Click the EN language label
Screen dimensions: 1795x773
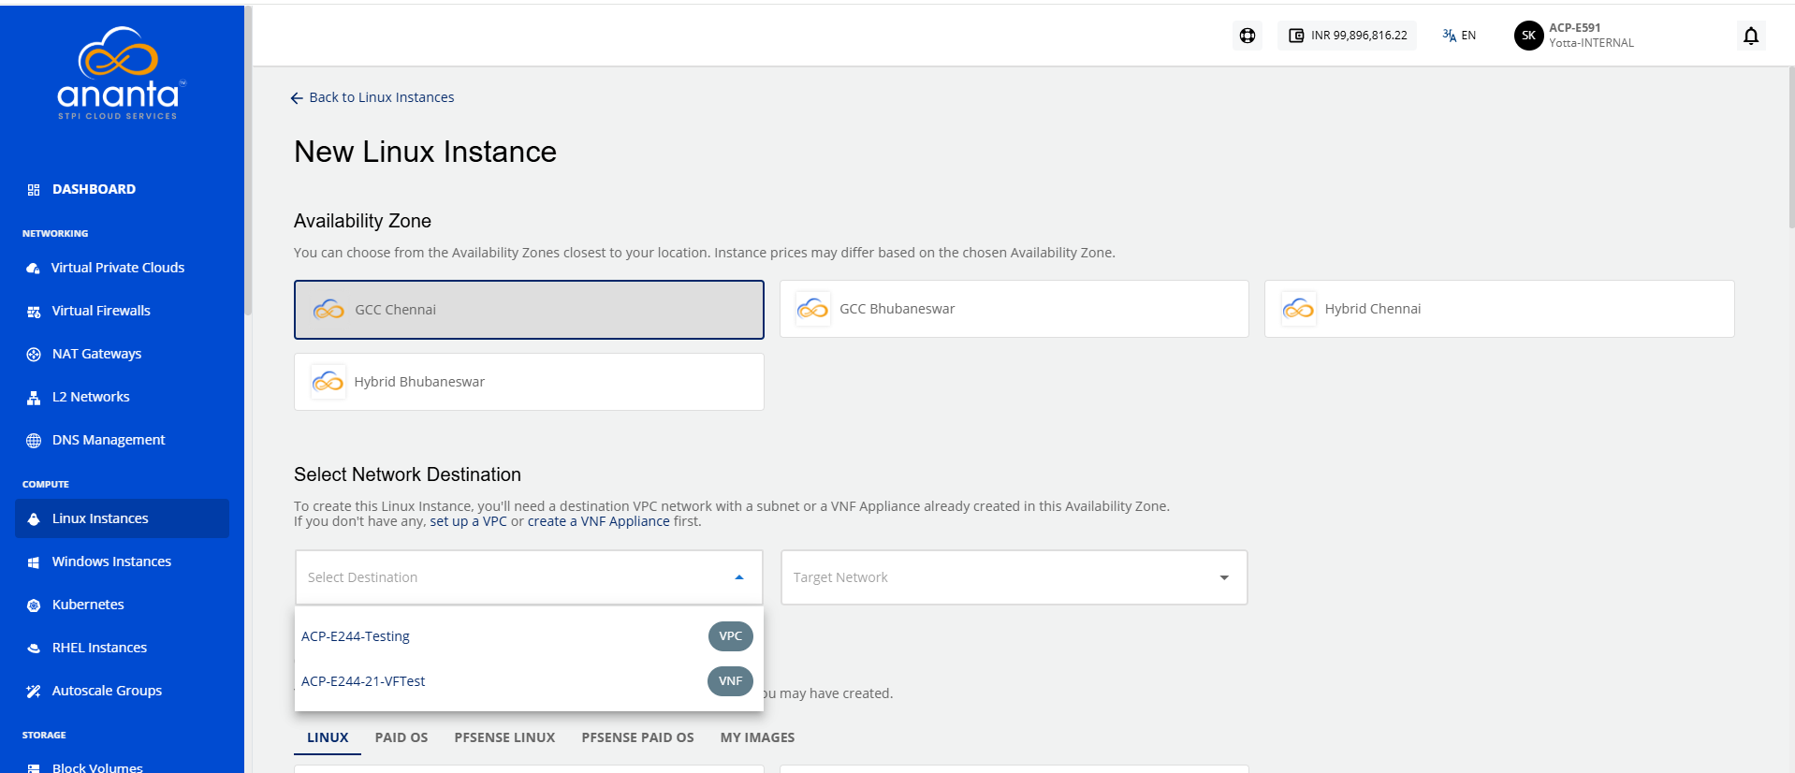pos(1468,36)
